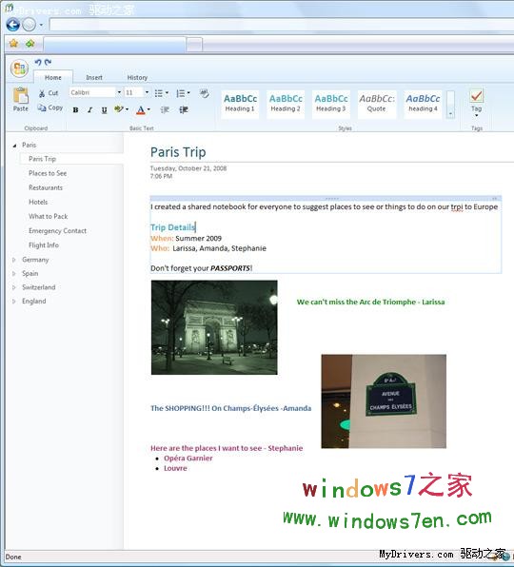
Task: Select the Arc de Triomphe photo
Action: (x=214, y=327)
